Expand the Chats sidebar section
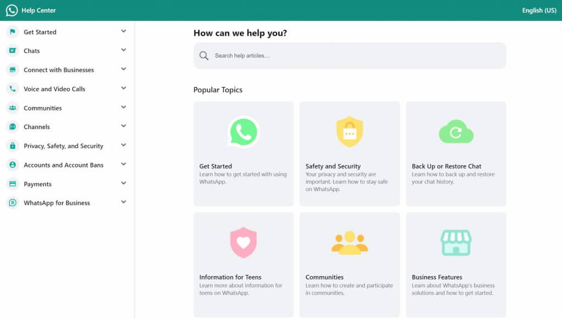The width and height of the screenshot is (562, 319). [x=123, y=51]
